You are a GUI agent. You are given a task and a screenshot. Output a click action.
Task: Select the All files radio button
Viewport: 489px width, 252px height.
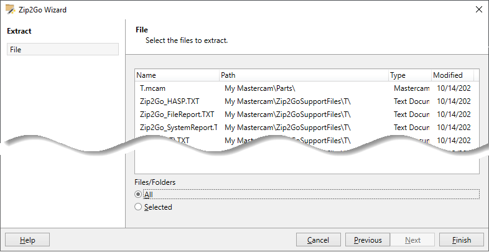(138, 195)
